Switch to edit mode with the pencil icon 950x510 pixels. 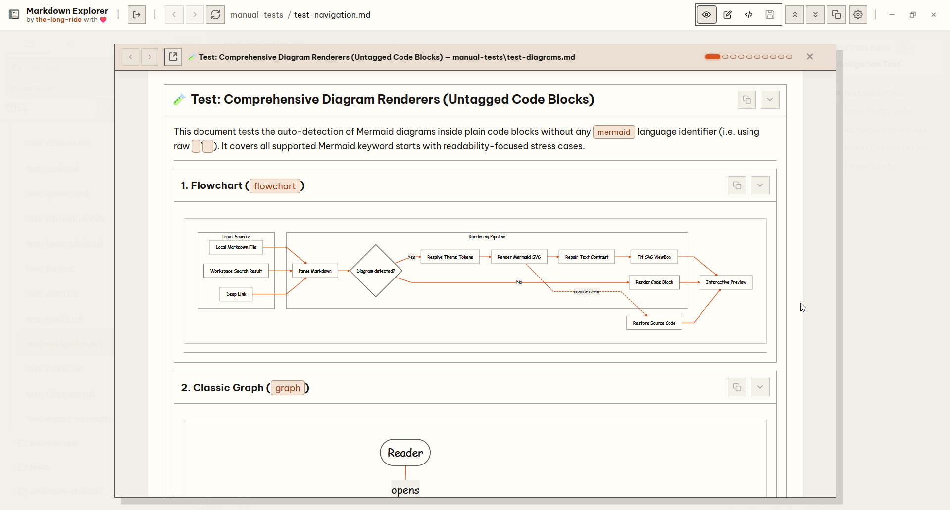728,15
